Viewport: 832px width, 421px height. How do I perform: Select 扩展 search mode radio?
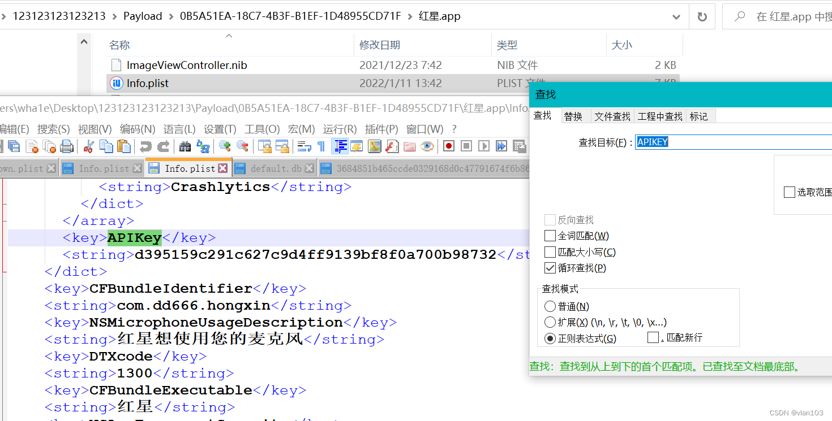coord(550,322)
